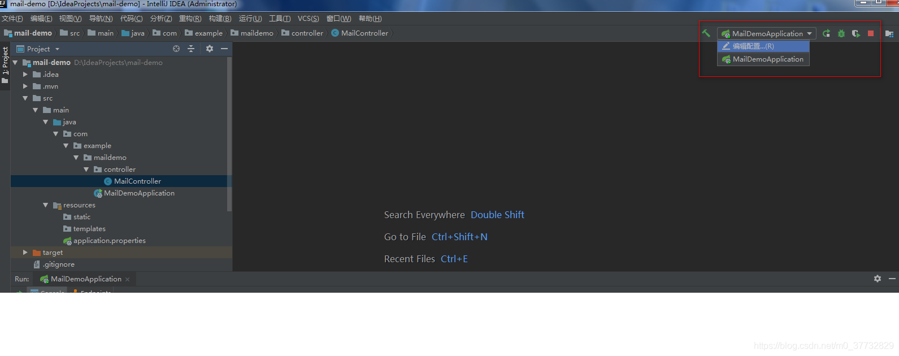The image size is (899, 356).
Task: Open the 分析(Z) Analyze menu
Action: coord(161,19)
